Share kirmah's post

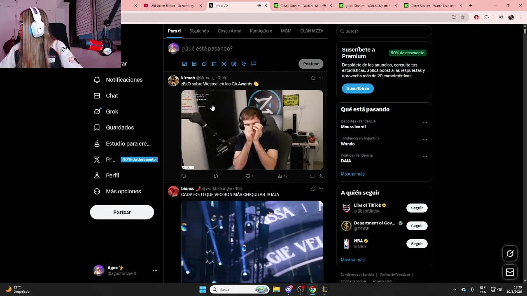tap(321, 176)
